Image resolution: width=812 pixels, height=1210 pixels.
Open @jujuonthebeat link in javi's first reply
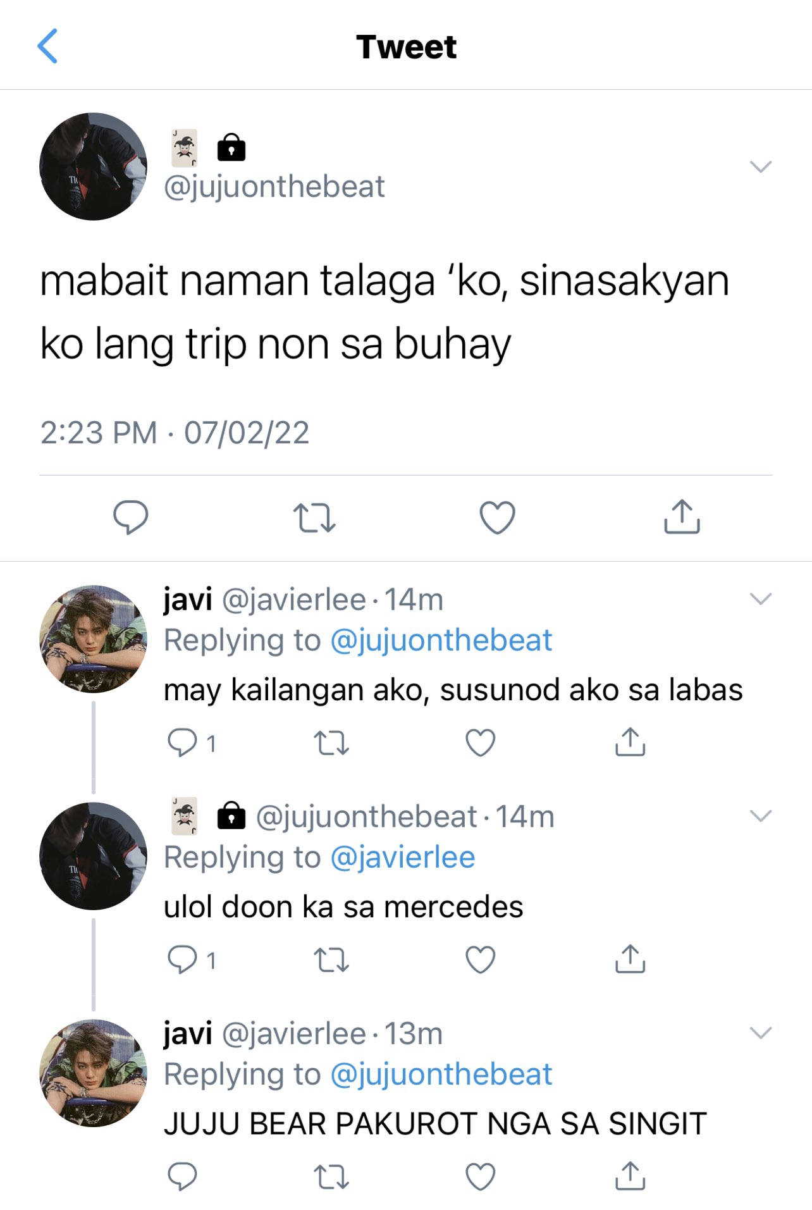pyautogui.click(x=441, y=640)
